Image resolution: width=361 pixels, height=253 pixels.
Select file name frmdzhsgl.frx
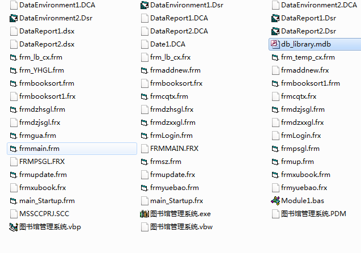[x=172, y=109]
